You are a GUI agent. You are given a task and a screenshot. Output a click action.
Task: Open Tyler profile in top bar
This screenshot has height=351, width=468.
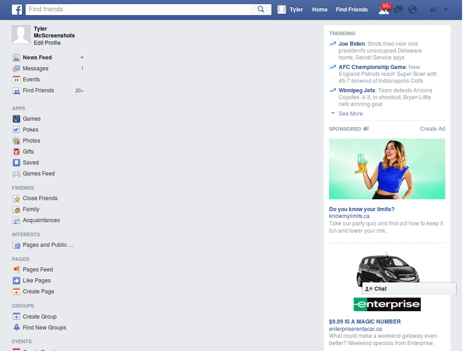(x=296, y=10)
